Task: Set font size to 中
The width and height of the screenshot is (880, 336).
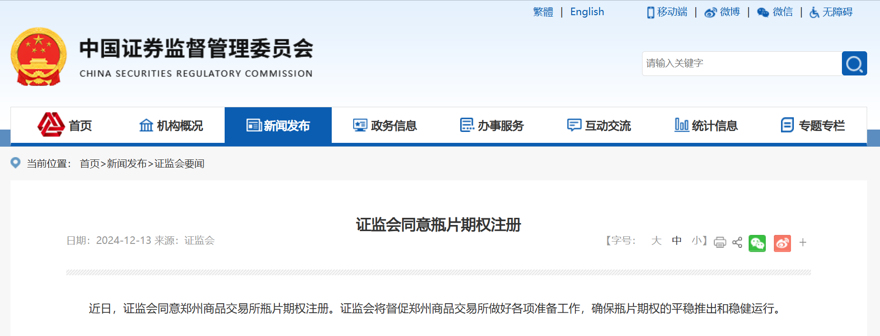Action: click(x=676, y=241)
